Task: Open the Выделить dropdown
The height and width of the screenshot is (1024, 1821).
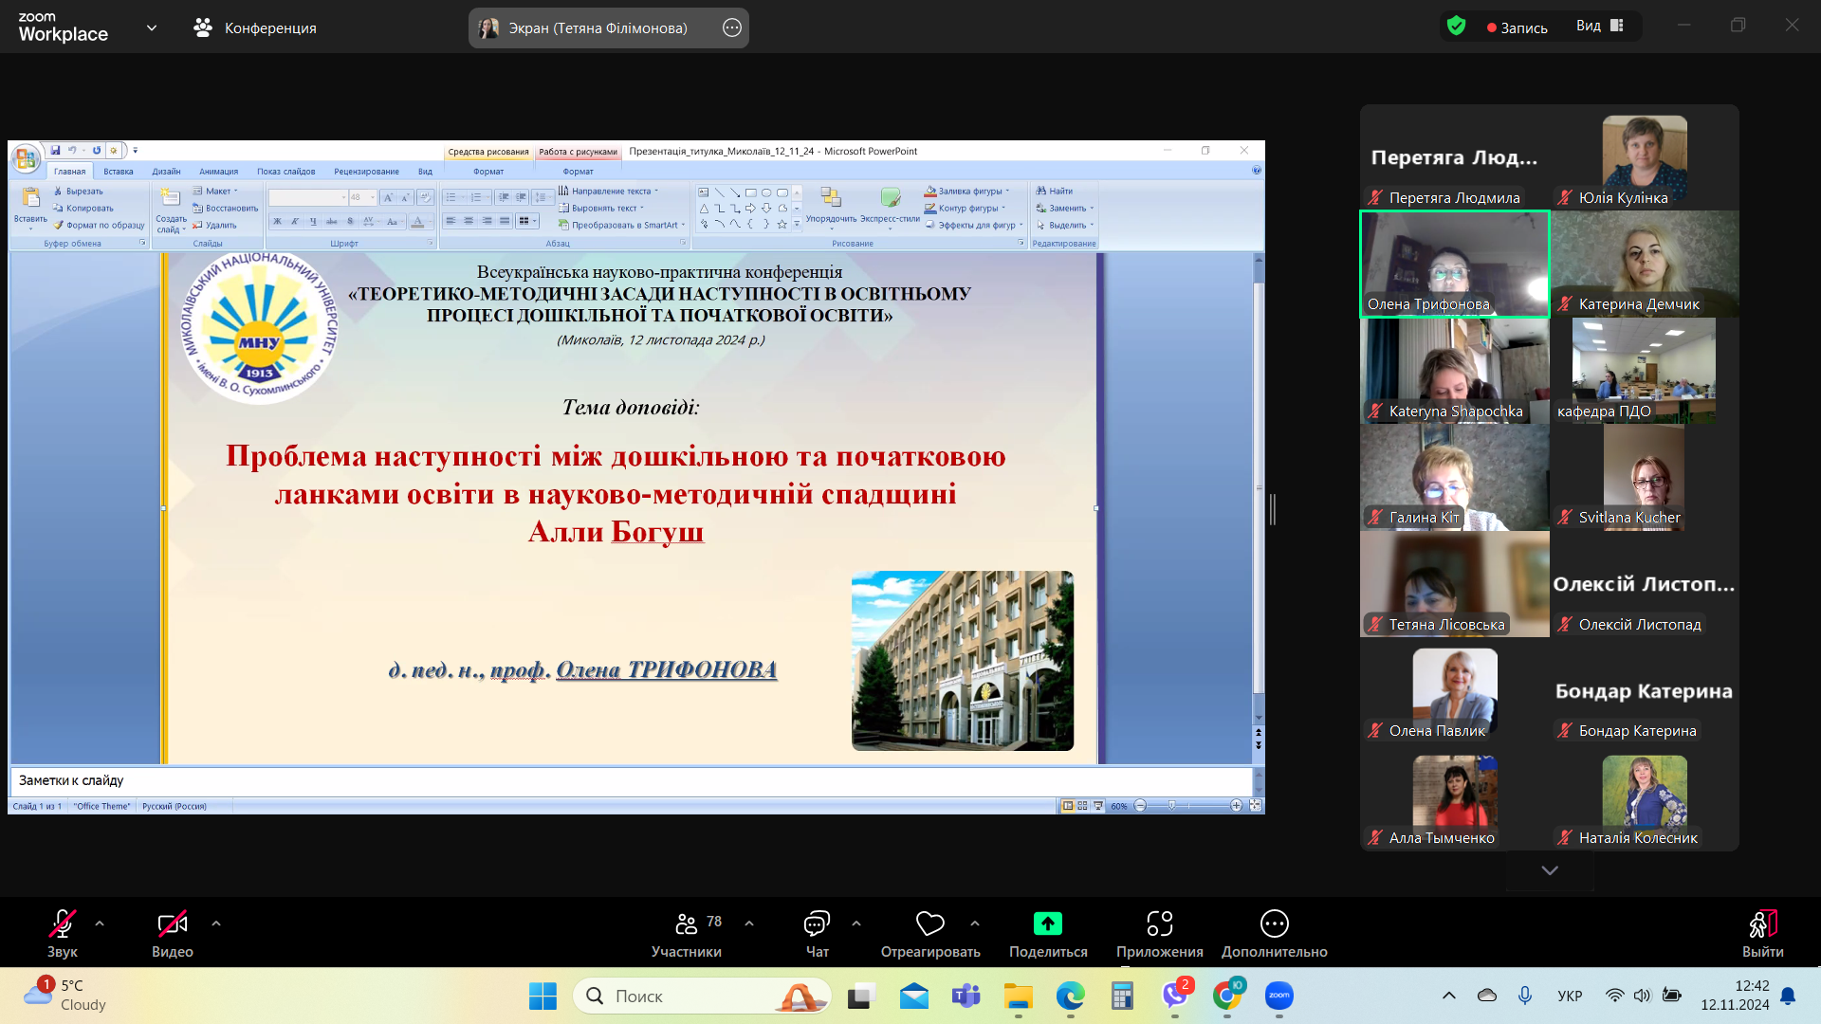Action: tap(1065, 225)
